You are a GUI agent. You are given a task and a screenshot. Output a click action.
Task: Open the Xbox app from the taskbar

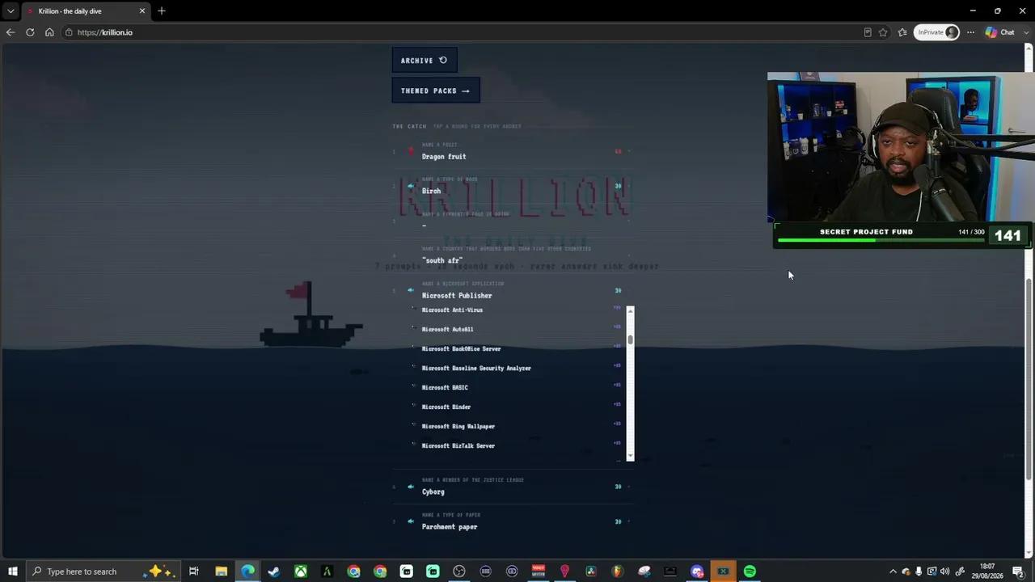coord(300,571)
